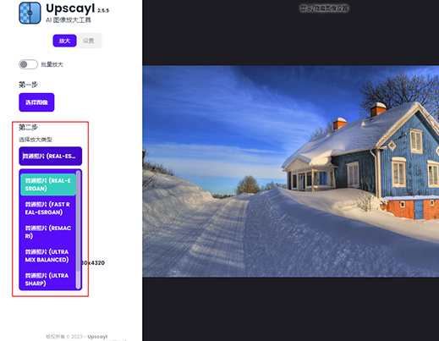Click the Upscayl logo icon
Screen dimensions: 439x341
[x=30, y=13]
